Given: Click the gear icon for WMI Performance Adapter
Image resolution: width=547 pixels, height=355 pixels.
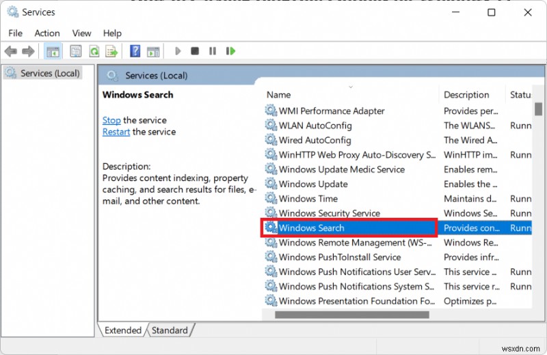Looking at the screenshot, I should pos(271,111).
